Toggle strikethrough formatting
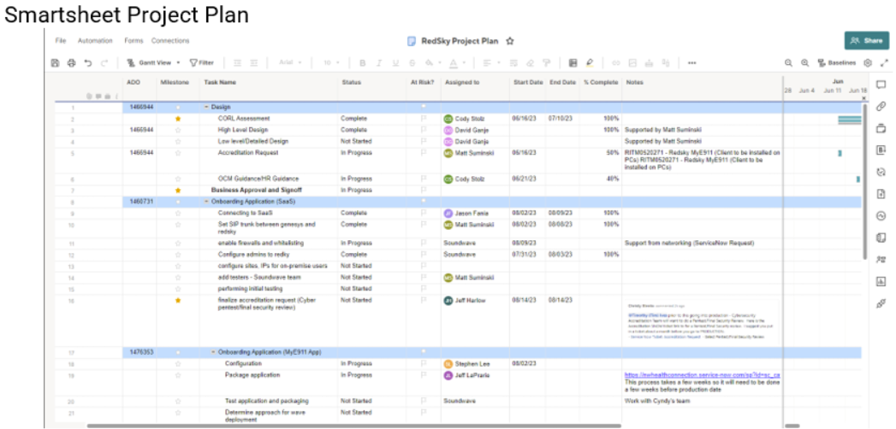The width and height of the screenshot is (896, 429). coord(412,62)
